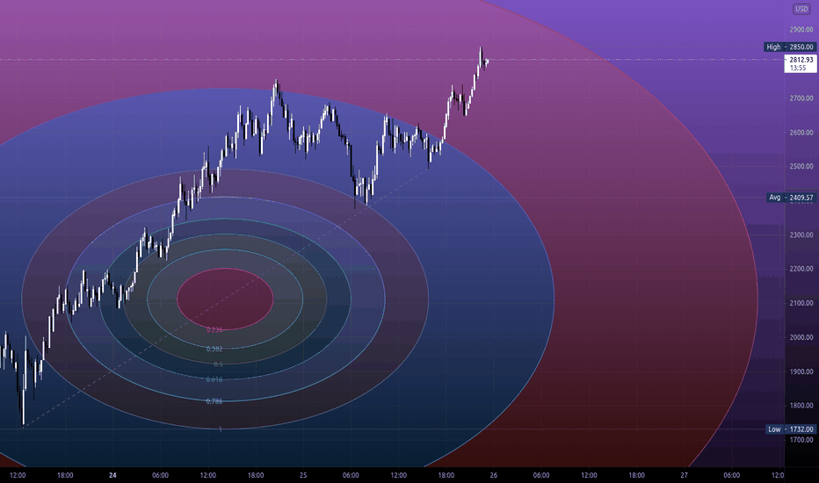Select the Fib circle level 1 label

221,429
